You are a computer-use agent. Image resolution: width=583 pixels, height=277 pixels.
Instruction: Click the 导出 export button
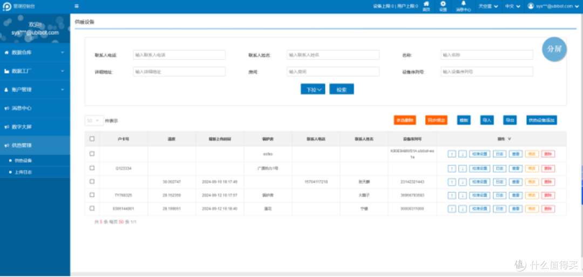point(510,120)
